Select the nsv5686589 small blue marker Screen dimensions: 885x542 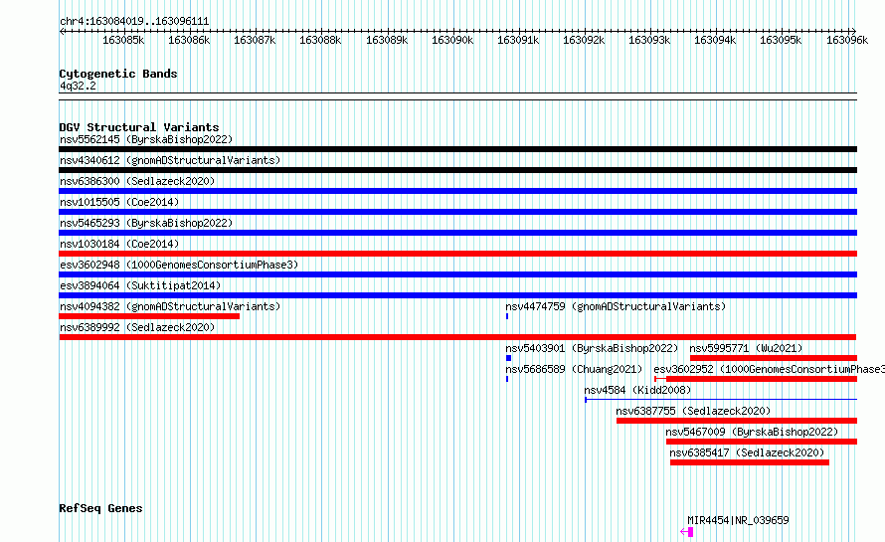point(507,379)
